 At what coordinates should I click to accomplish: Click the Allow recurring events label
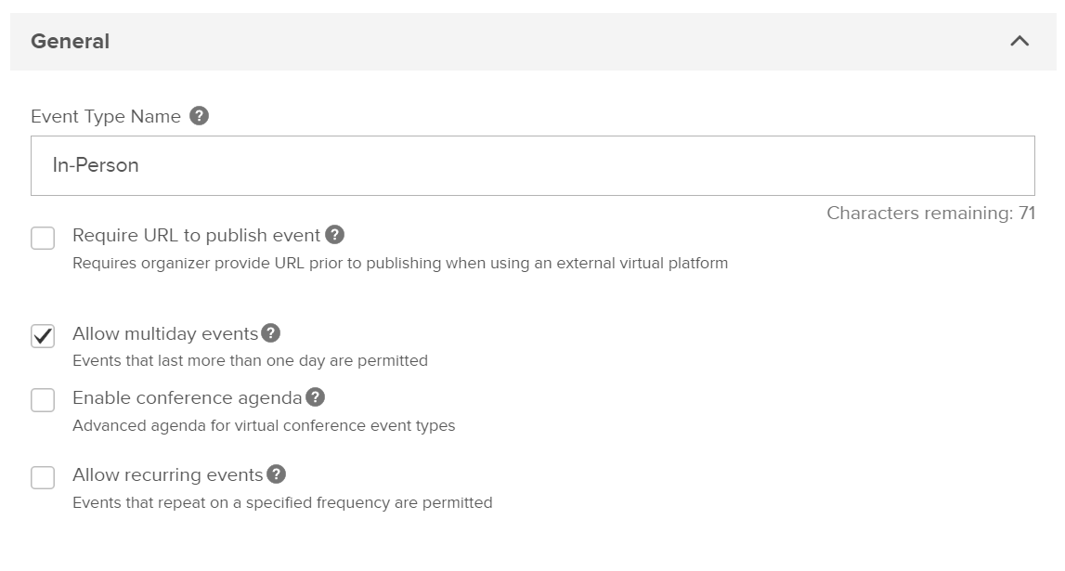[168, 474]
